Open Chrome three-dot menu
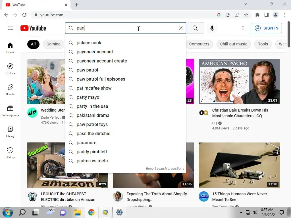 285,15
